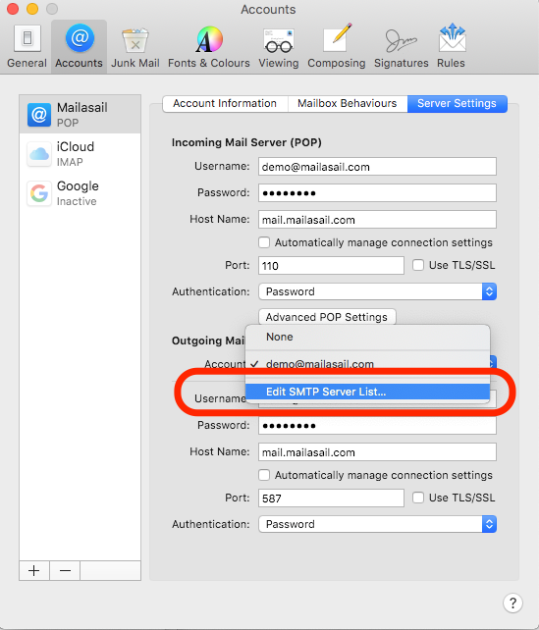Select the inactive Google account
The width and height of the screenshot is (539, 630).
tap(80, 193)
